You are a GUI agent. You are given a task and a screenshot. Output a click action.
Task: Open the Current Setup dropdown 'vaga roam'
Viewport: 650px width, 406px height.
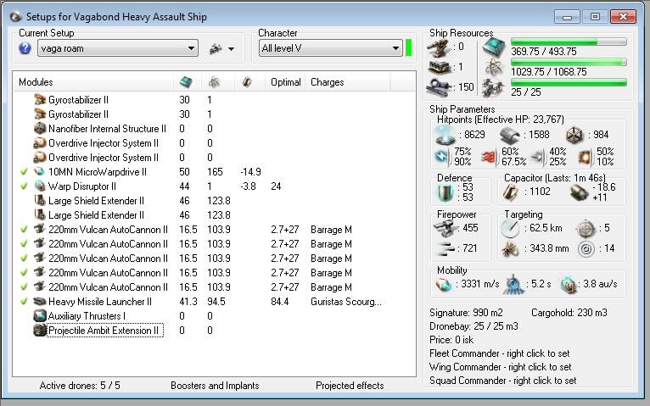117,48
